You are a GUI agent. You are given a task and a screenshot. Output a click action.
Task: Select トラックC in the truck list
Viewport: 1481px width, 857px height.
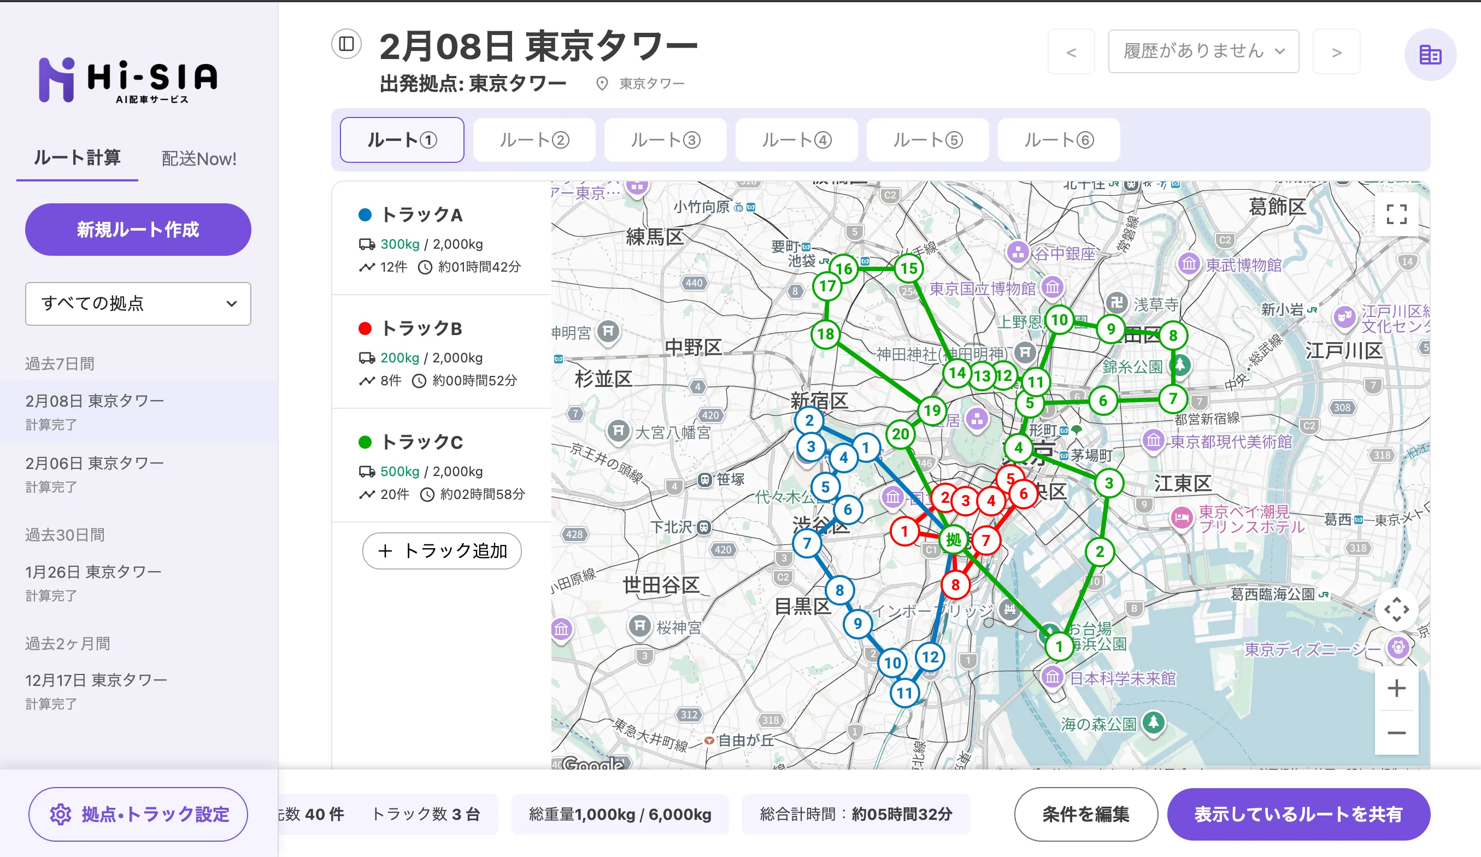coord(422,442)
